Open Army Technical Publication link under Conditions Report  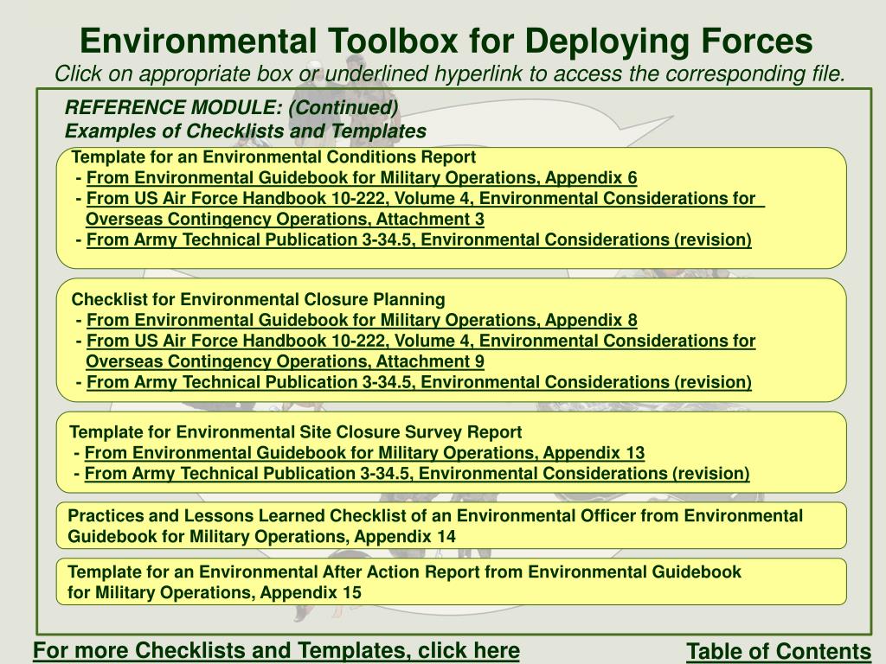point(419,239)
